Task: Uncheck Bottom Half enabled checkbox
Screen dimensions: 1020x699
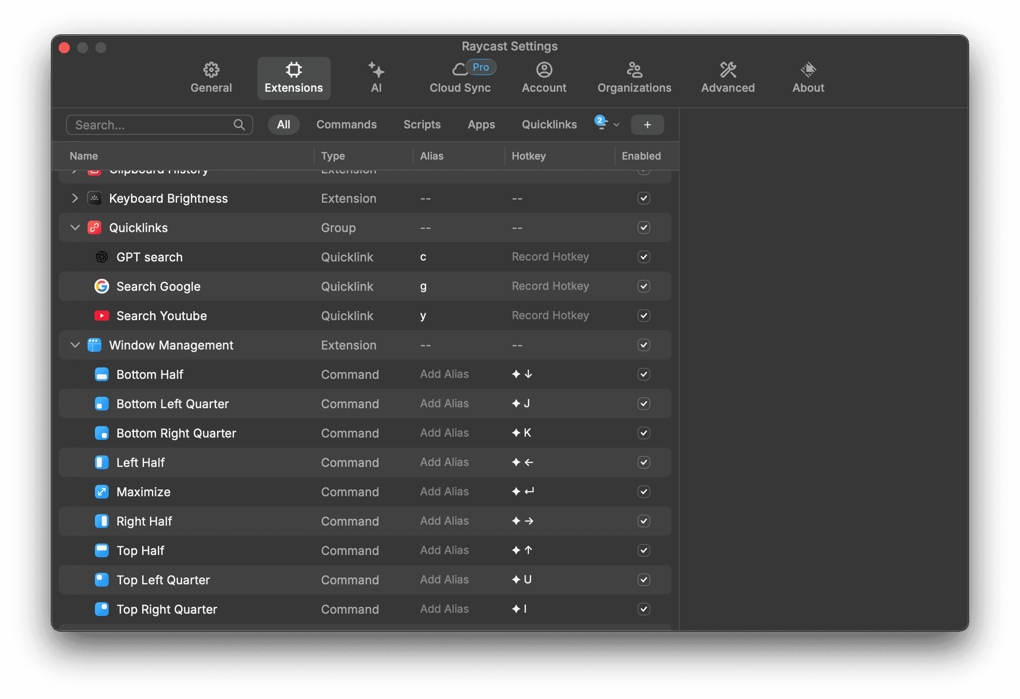Action: tap(644, 374)
